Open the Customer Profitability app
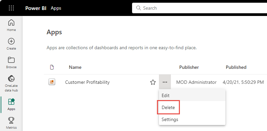This screenshot has width=267, height=131. coord(87,82)
